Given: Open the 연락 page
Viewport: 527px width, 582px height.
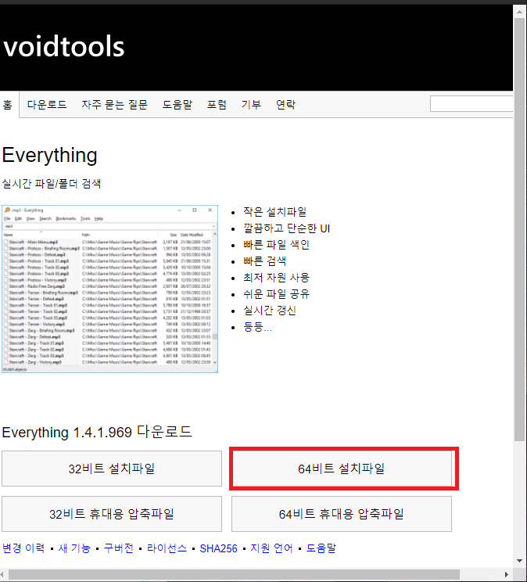Looking at the screenshot, I should [285, 105].
